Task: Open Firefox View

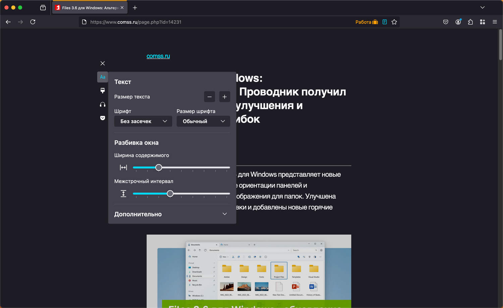Action: tap(43, 8)
